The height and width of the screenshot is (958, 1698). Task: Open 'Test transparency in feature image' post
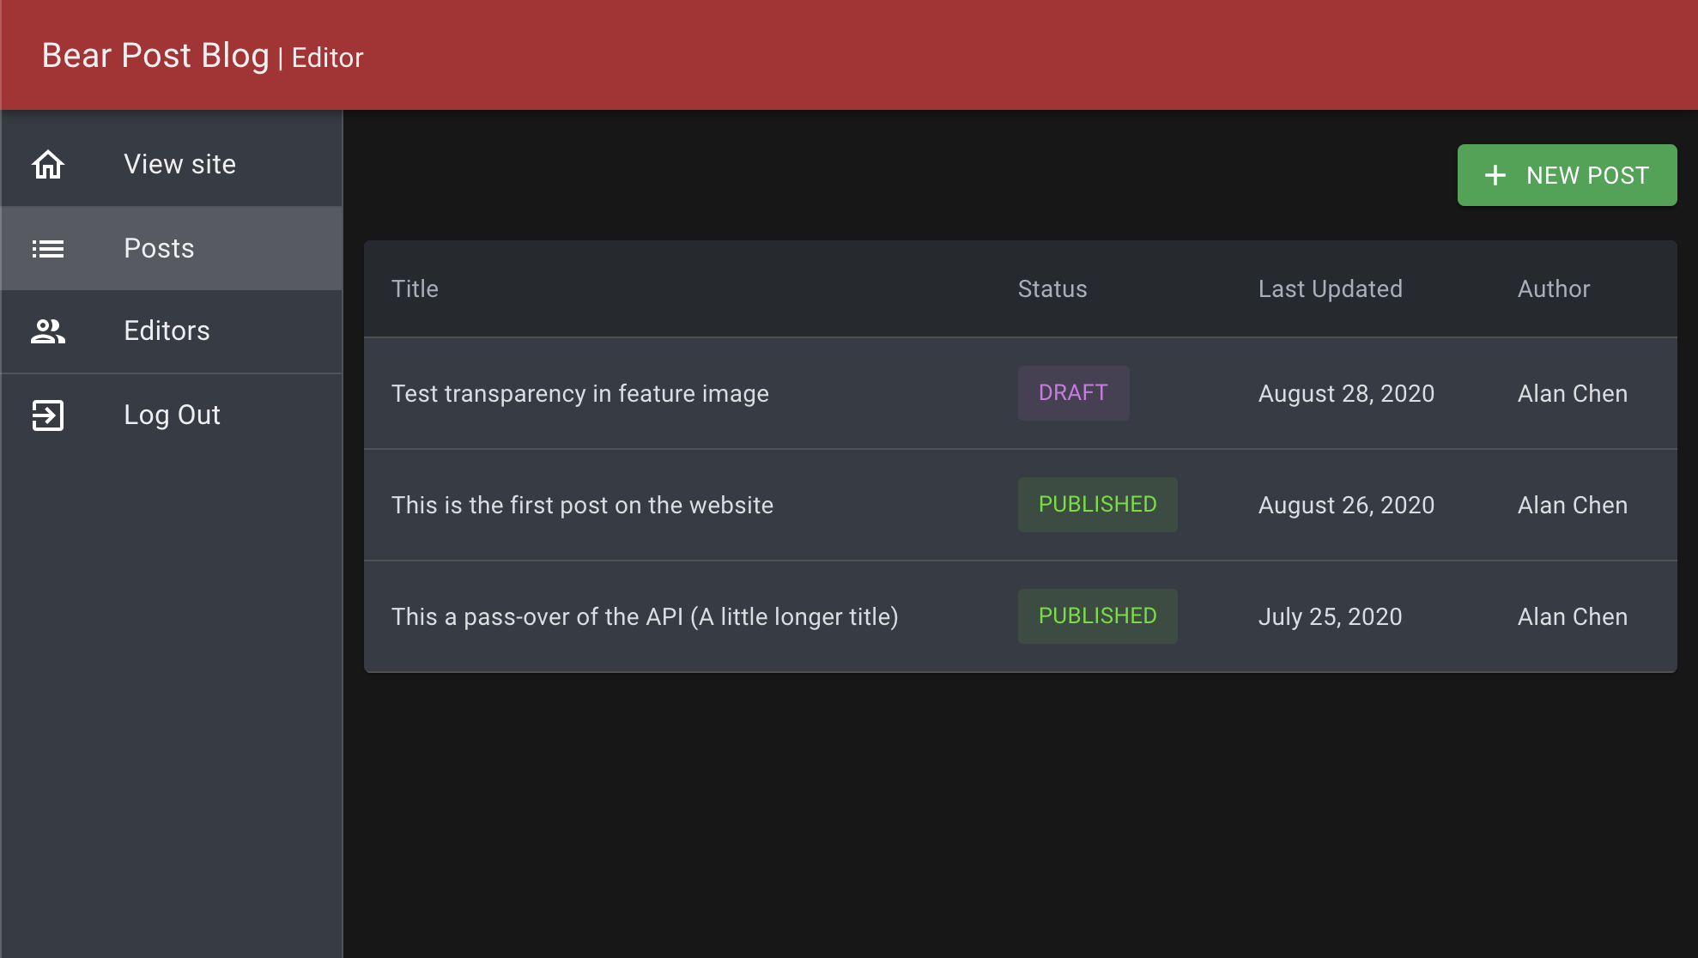point(579,393)
